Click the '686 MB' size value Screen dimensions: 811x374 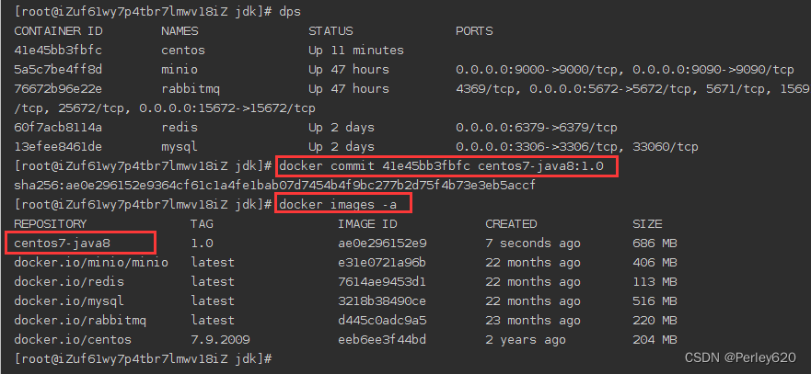tap(655, 244)
